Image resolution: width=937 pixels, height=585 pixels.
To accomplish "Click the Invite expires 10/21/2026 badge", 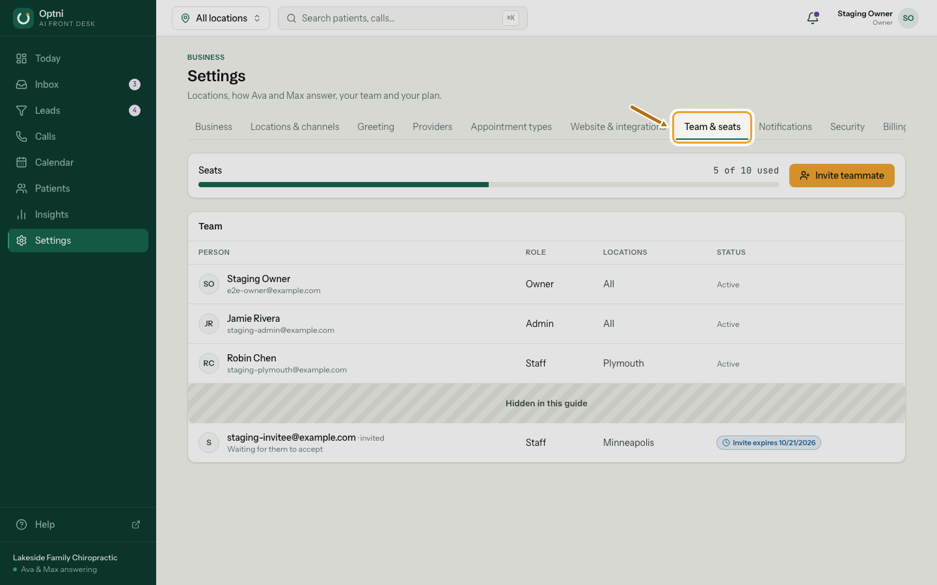I will (x=768, y=443).
